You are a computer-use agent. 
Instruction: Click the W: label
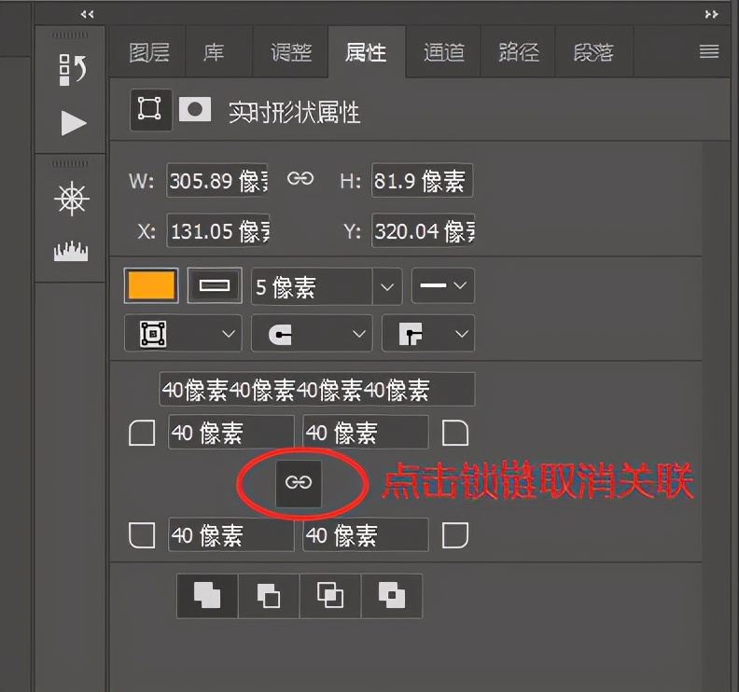142,181
